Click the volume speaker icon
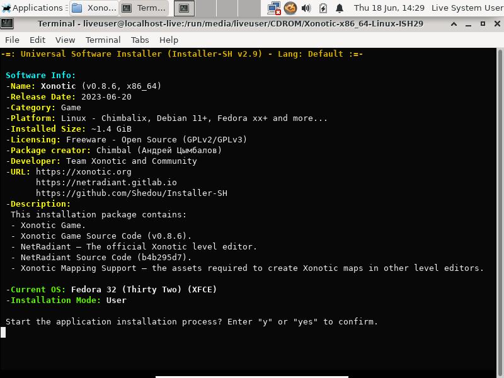Screen dimensions: 504x378 pyautogui.click(x=306, y=8)
